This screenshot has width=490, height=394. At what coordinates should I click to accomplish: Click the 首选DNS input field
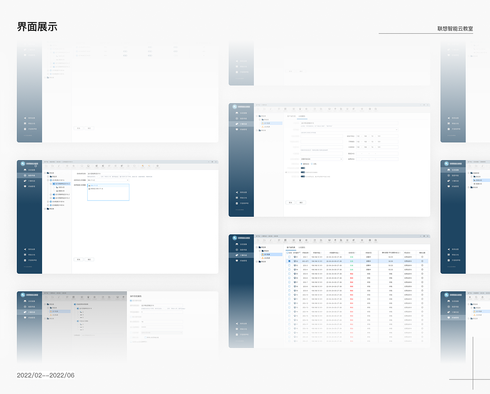pyautogui.click(x=377, y=154)
